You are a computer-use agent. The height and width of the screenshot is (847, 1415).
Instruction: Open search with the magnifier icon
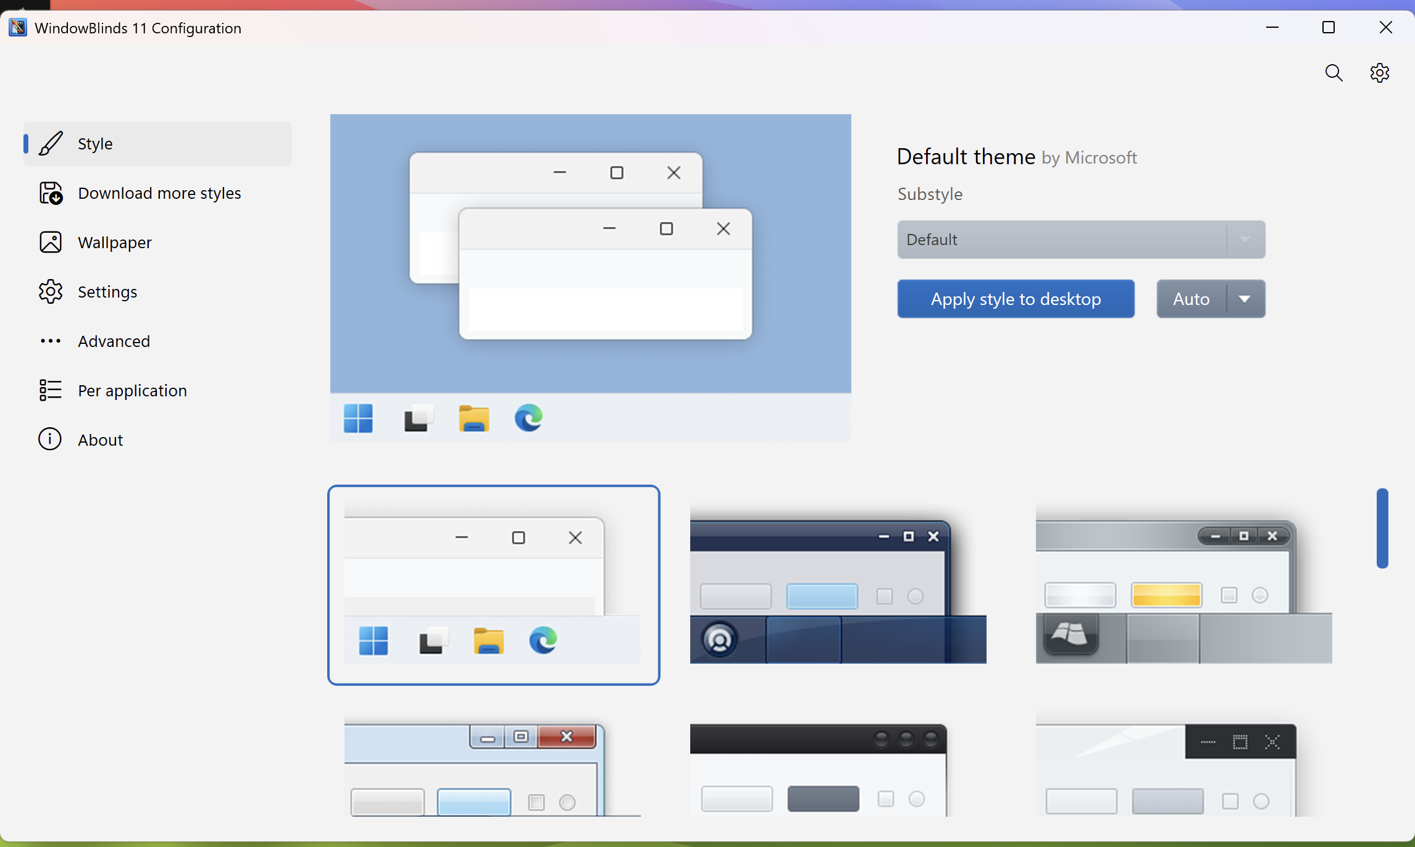(x=1334, y=73)
